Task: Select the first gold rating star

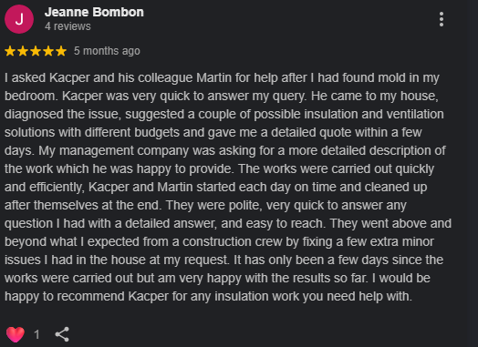Action: click(x=10, y=51)
